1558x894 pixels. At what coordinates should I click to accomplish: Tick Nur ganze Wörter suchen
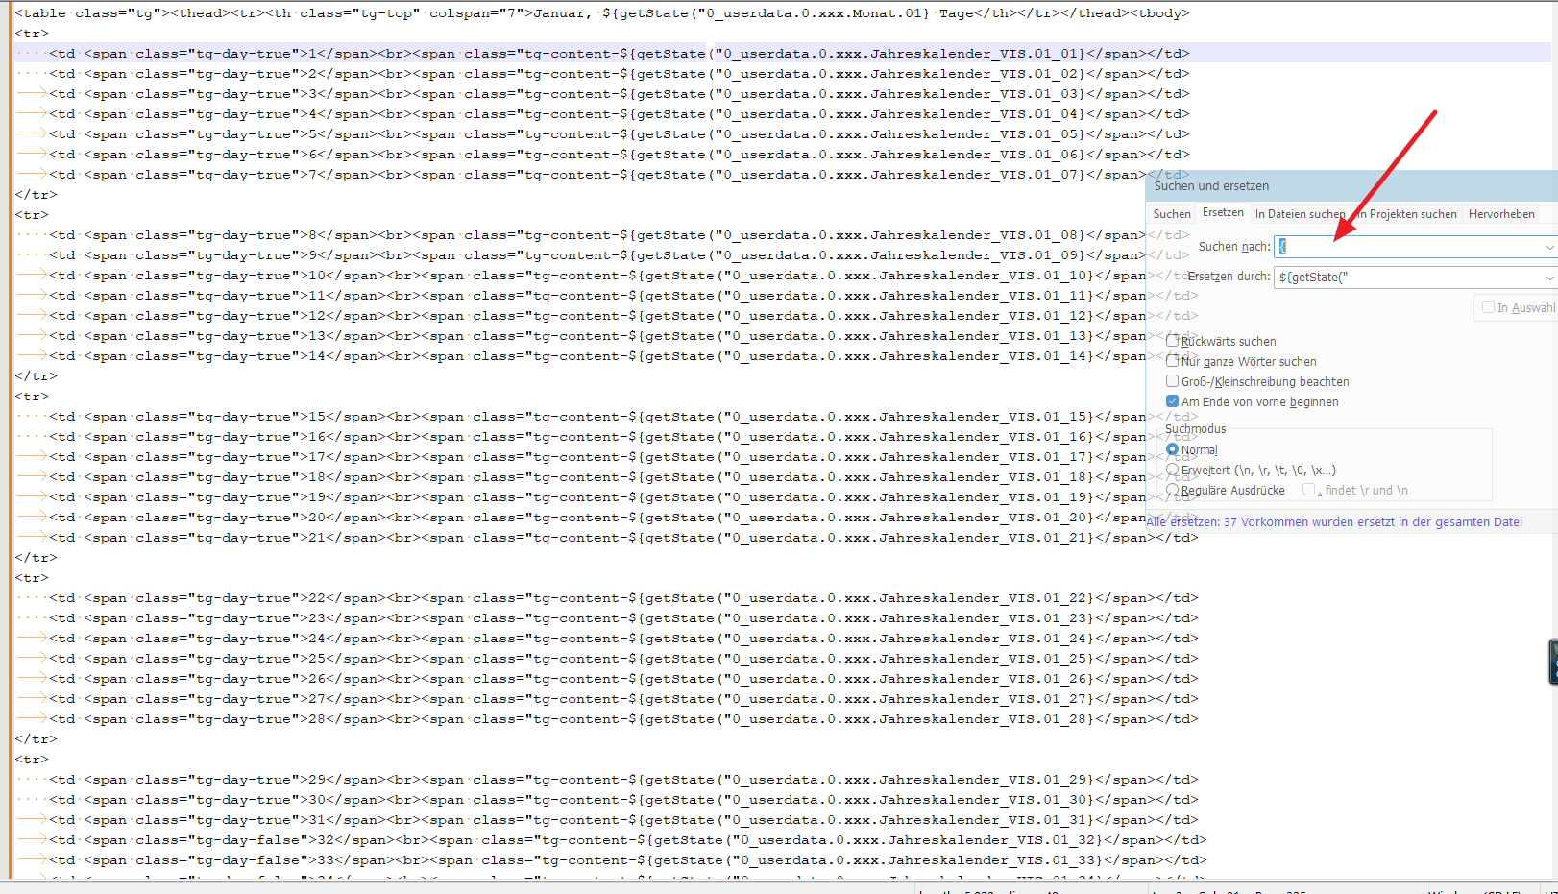coord(1172,361)
